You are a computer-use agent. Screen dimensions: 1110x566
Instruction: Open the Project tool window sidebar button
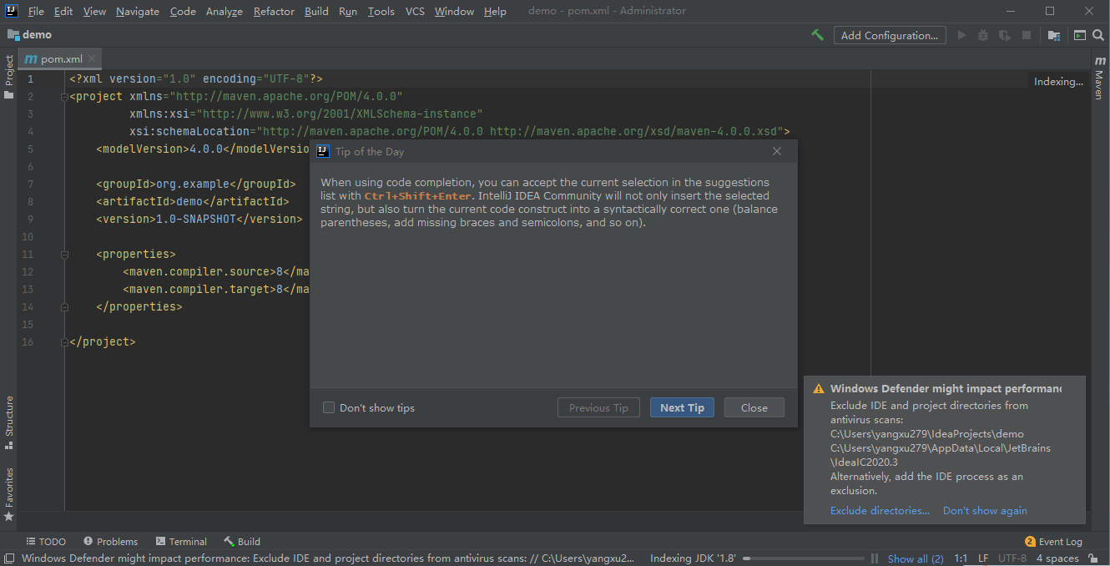click(x=9, y=77)
